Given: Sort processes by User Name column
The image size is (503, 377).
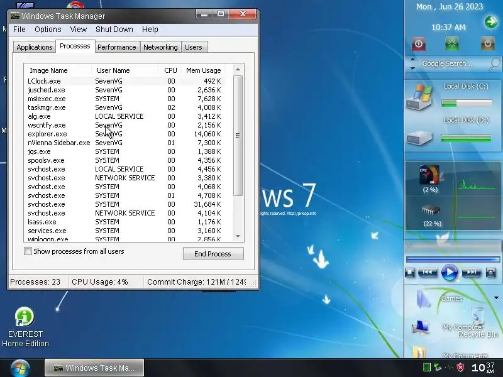Looking at the screenshot, I should (x=125, y=70).
